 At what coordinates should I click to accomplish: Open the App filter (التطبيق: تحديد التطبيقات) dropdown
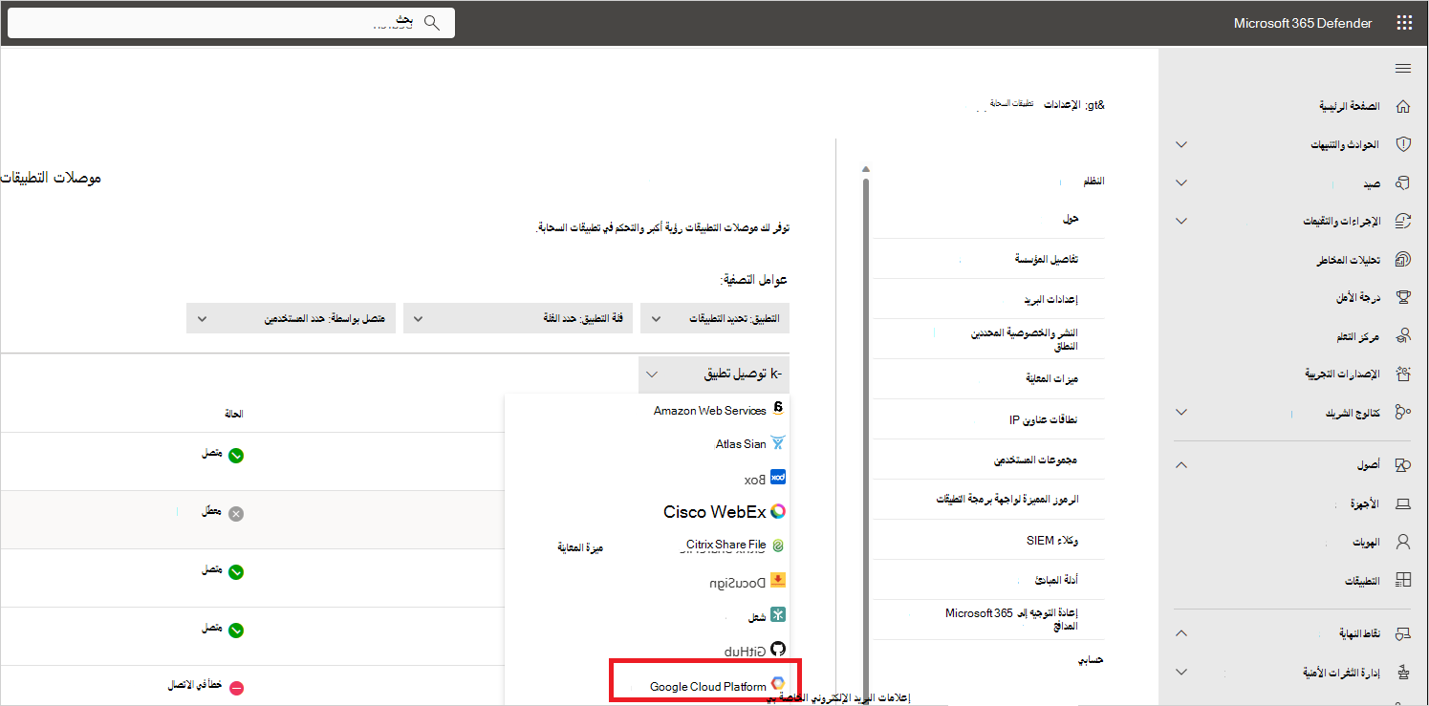(715, 318)
